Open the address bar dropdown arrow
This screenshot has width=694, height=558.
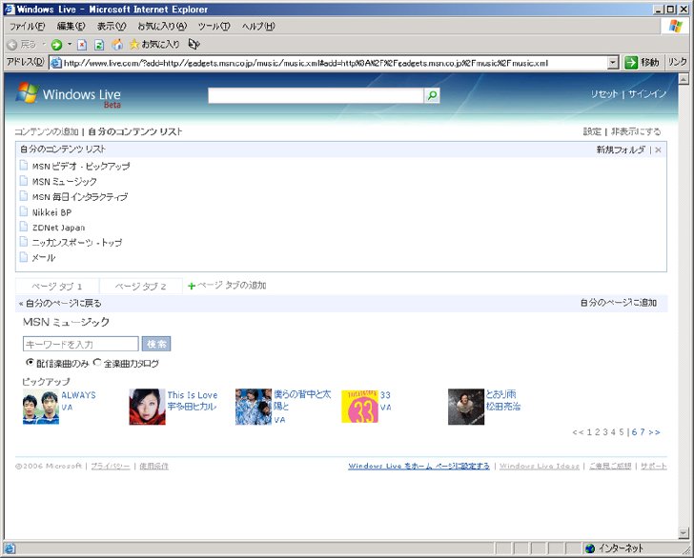pyautogui.click(x=613, y=63)
